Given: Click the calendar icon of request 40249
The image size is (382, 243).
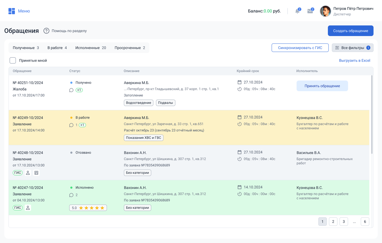Looking at the screenshot, I should tap(240, 117).
